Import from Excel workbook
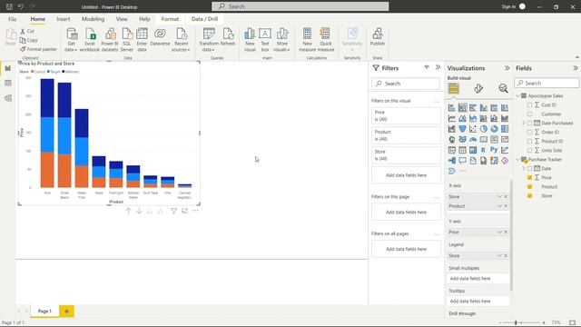581x327 pixels. pyautogui.click(x=90, y=40)
